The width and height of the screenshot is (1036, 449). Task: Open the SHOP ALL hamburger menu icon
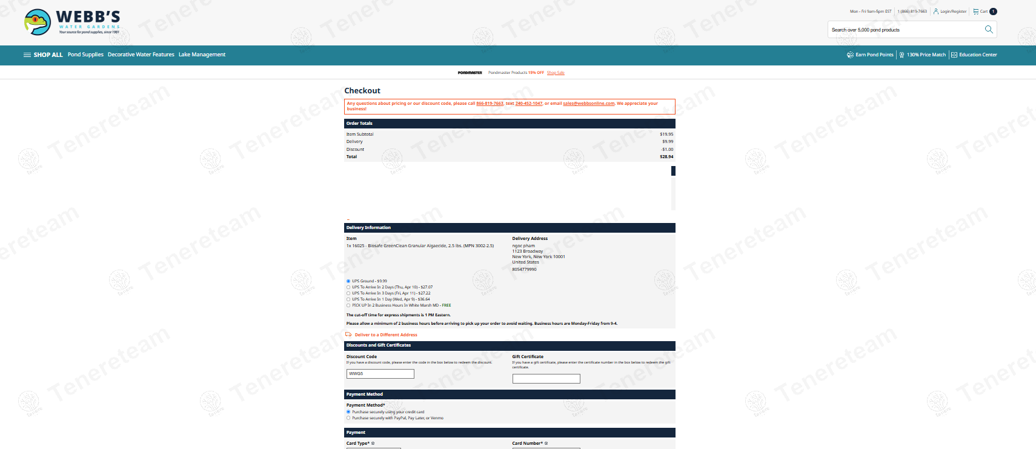coord(27,55)
